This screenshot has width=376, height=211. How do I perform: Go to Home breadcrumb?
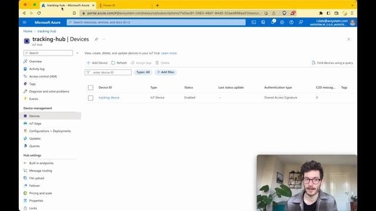28,31
